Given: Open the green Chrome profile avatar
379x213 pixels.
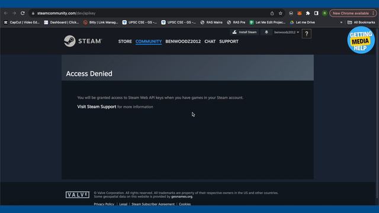Looking at the screenshot, I should 325,13.
